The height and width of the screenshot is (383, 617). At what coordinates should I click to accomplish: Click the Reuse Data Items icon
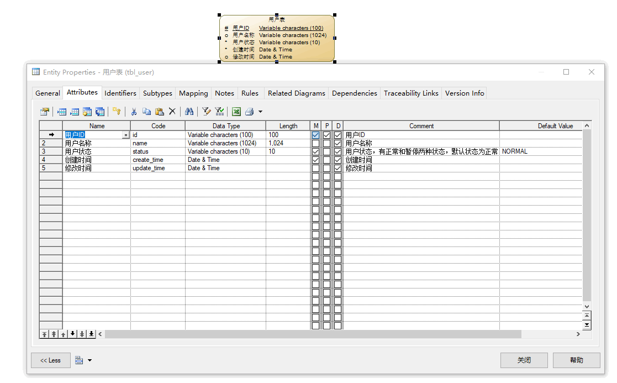click(x=100, y=112)
